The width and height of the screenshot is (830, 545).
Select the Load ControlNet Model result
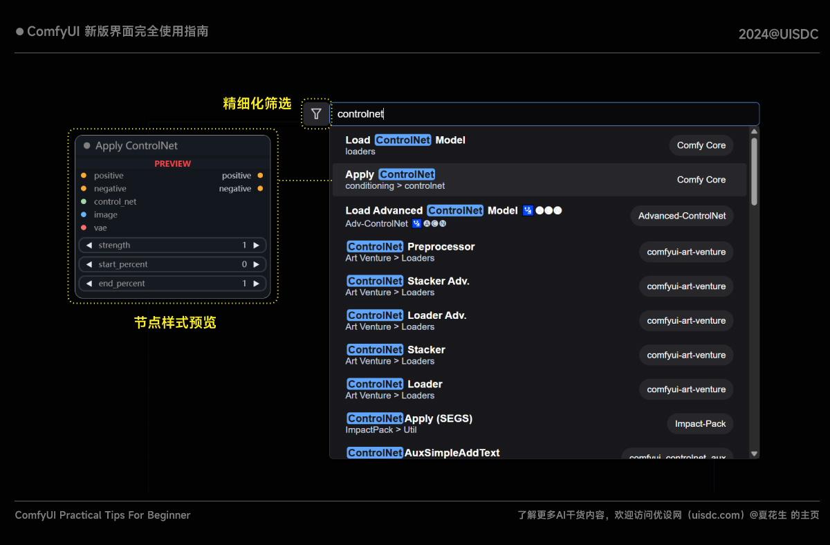[x=539, y=145]
